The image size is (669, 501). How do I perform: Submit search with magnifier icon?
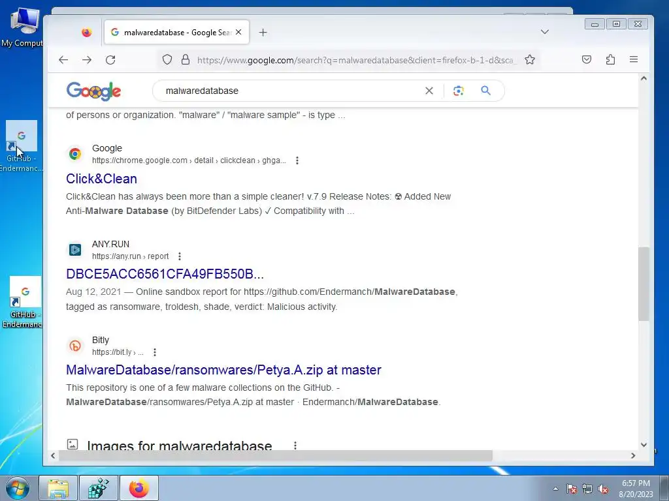(x=485, y=90)
